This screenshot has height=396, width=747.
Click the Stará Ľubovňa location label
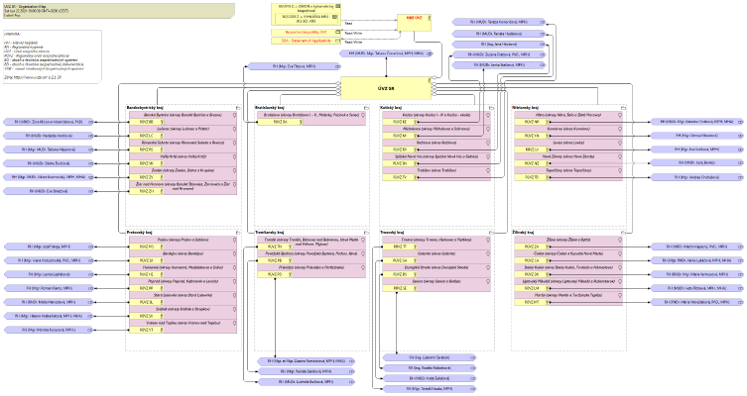(x=183, y=295)
